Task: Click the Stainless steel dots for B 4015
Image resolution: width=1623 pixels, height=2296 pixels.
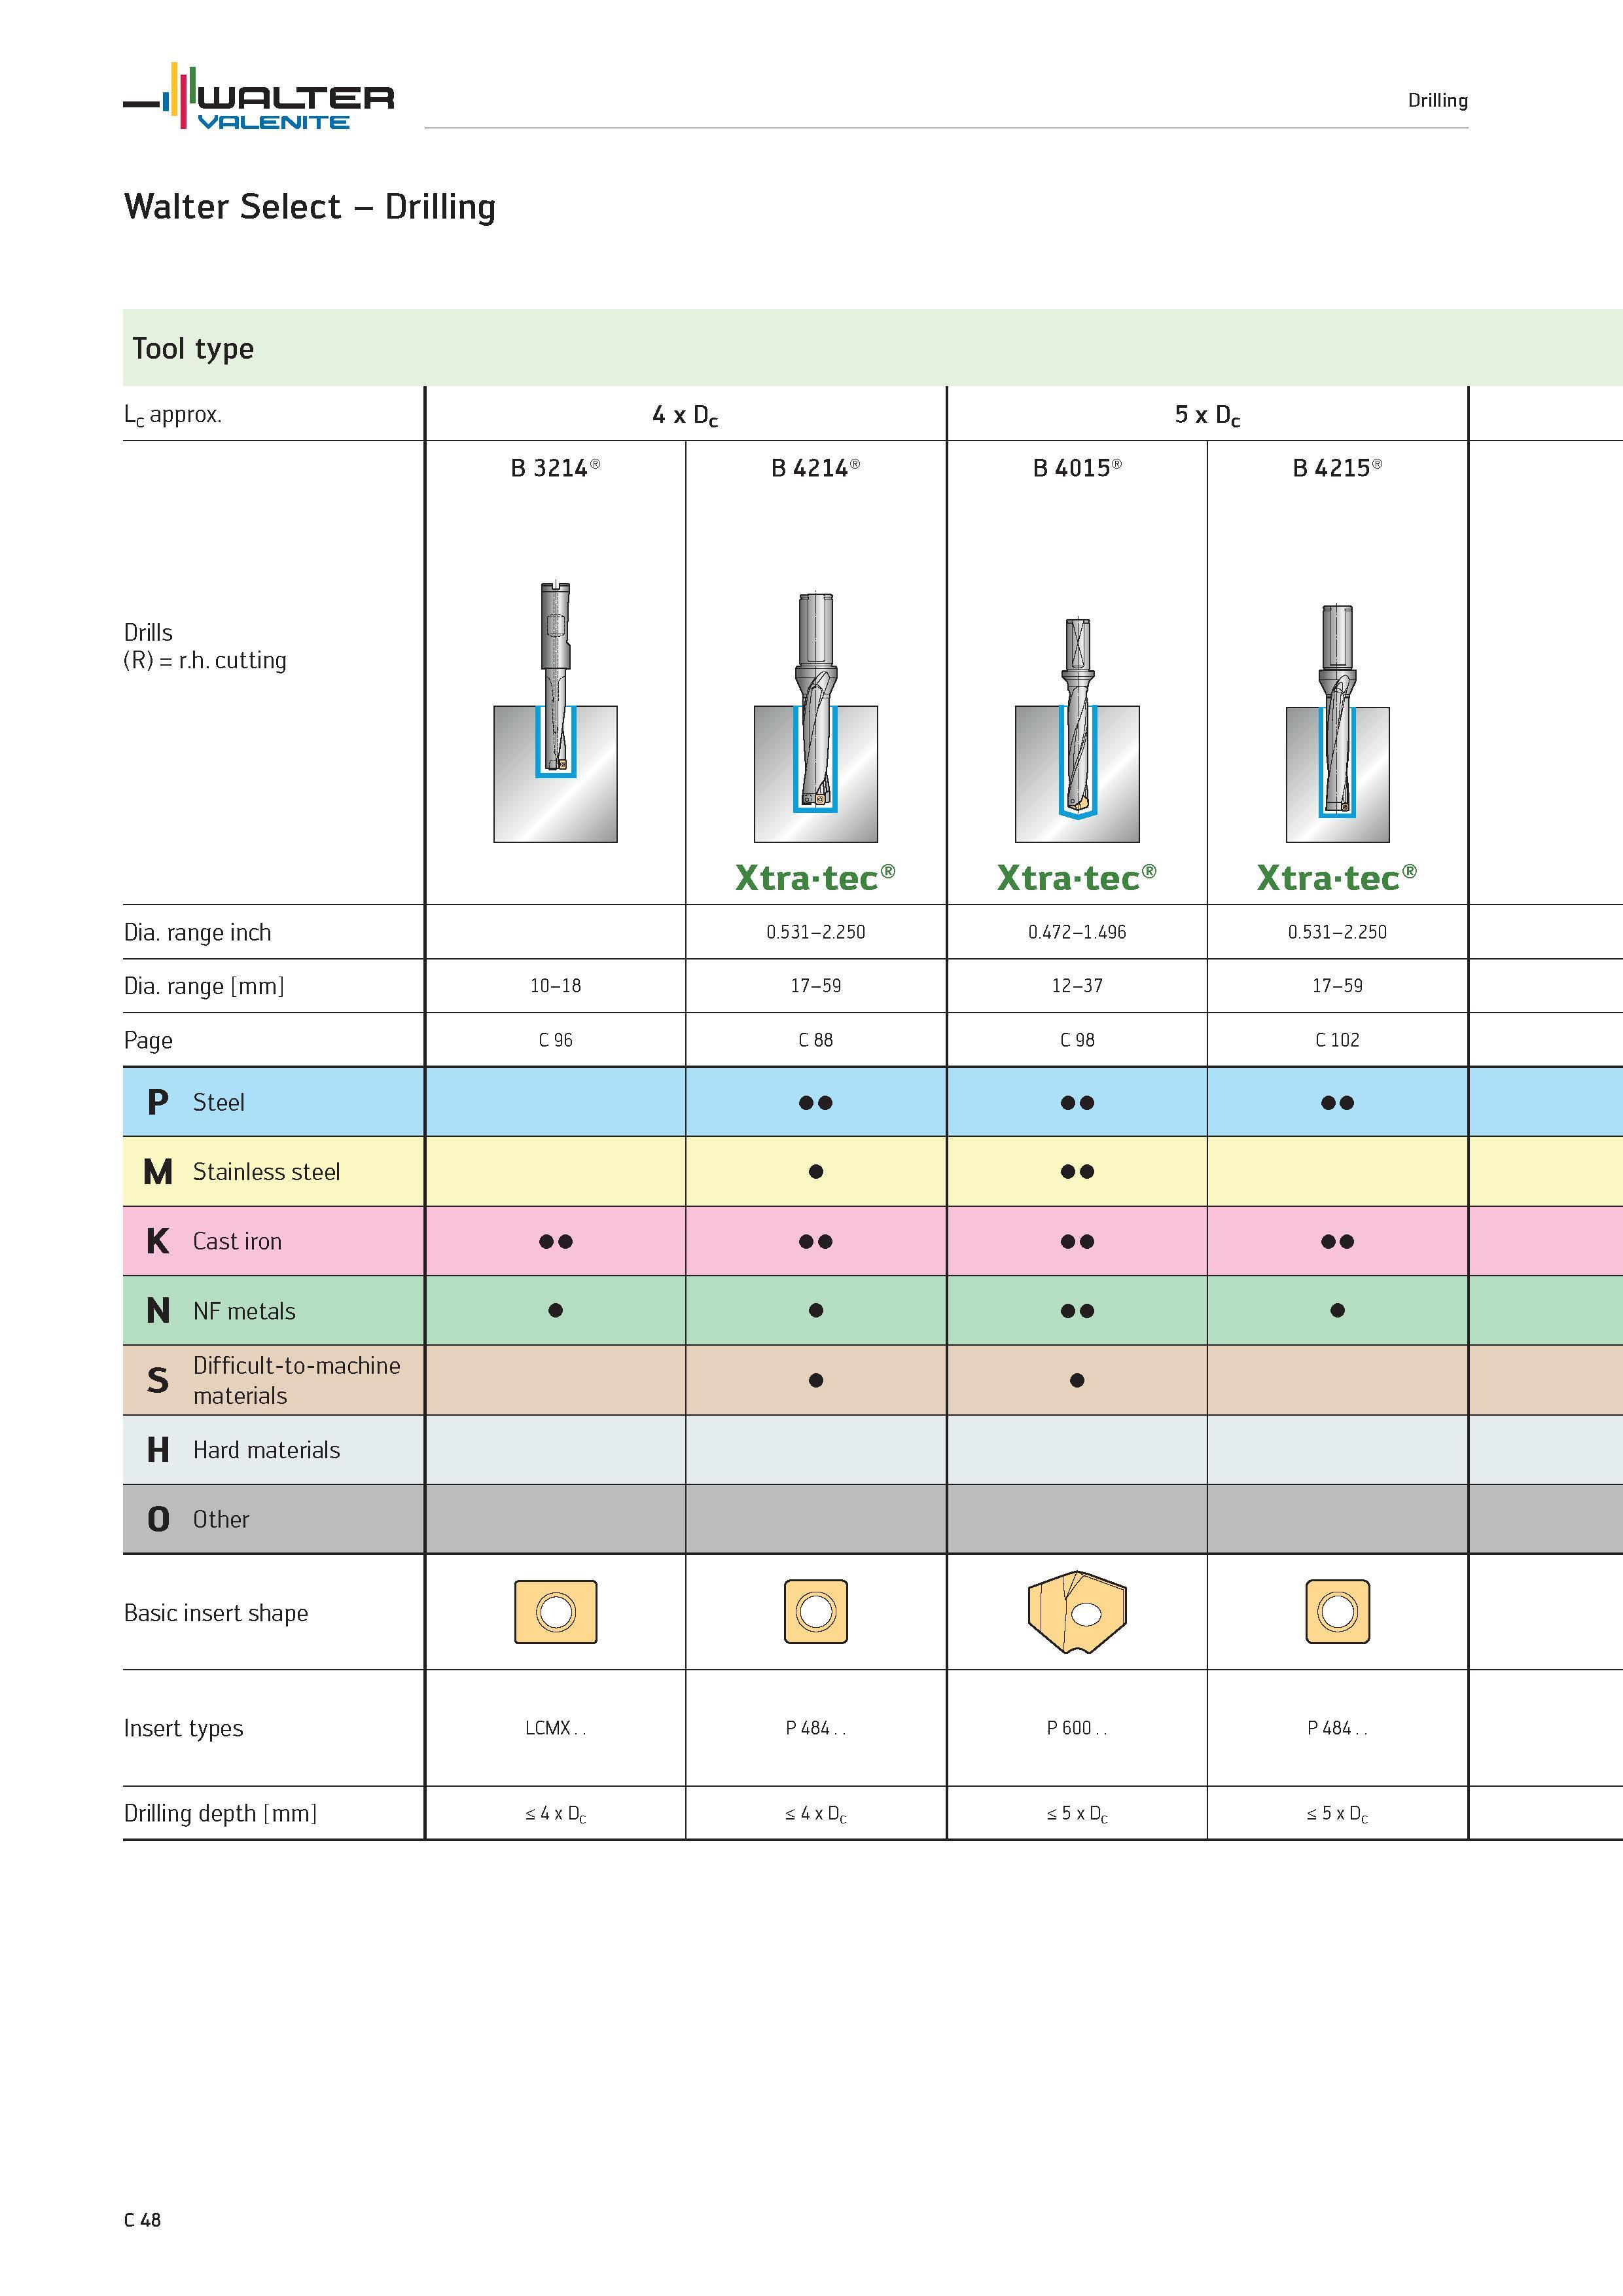Action: coord(1077,1171)
